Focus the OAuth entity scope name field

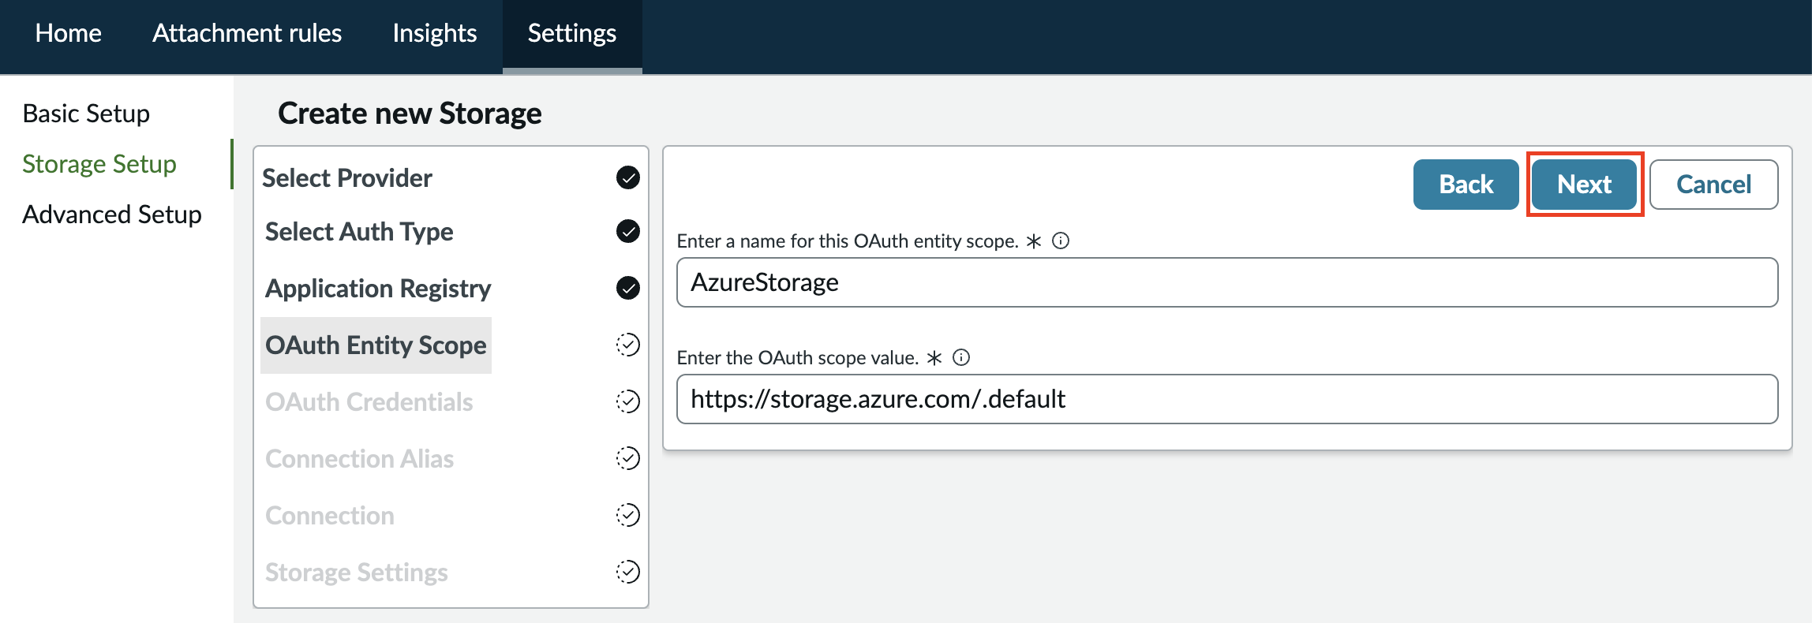(x=1227, y=282)
